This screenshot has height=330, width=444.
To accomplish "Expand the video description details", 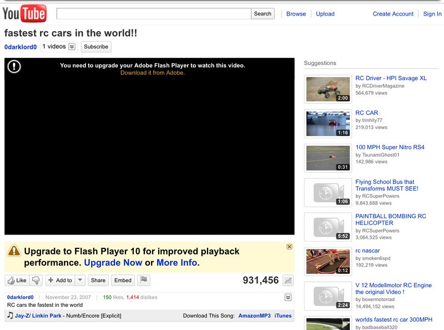I will pos(288,298).
